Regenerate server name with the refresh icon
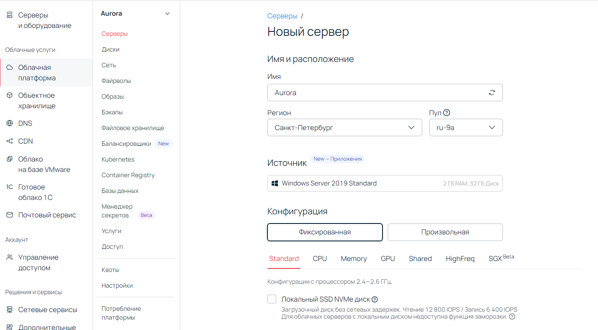 [492, 93]
